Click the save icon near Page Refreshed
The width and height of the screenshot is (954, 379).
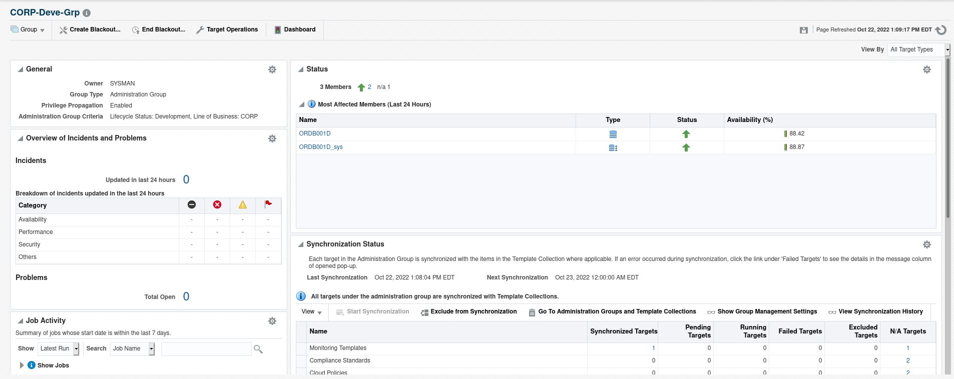[804, 30]
